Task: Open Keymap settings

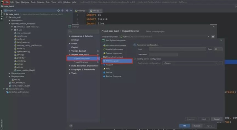Action: pos(75,40)
